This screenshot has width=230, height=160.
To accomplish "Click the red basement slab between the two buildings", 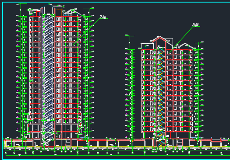I will (111, 139).
